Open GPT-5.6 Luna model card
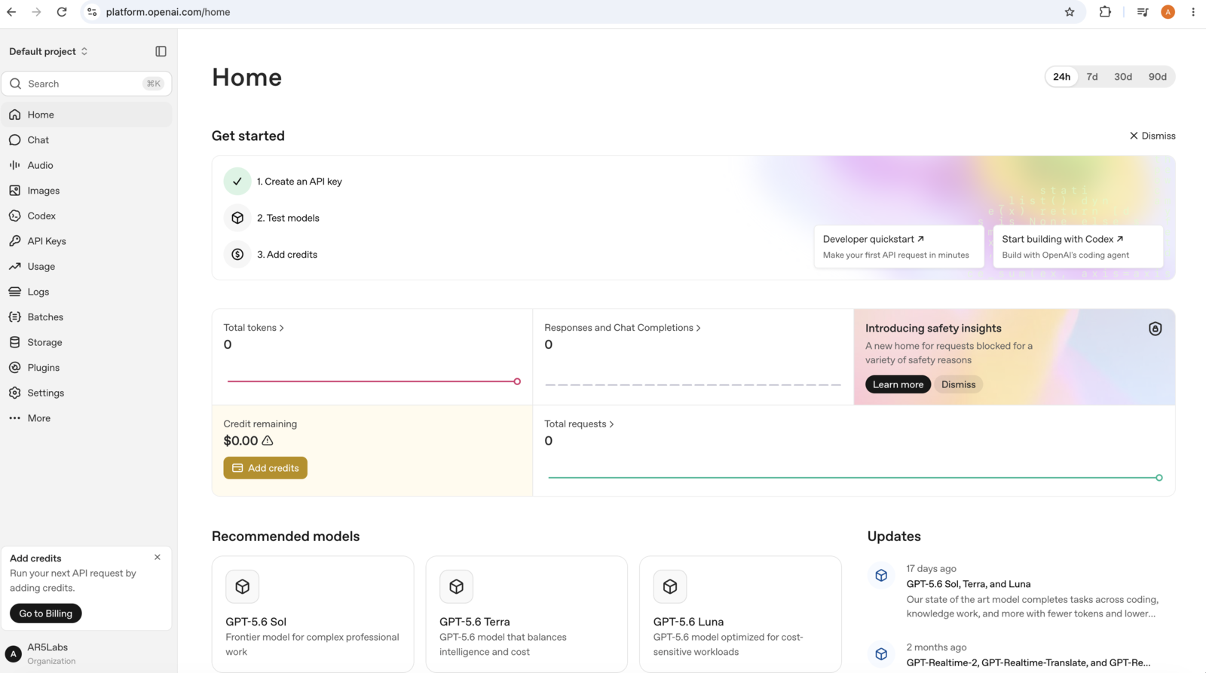 (x=740, y=614)
